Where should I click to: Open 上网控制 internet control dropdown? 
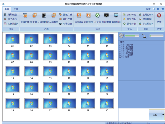pyautogui.click(x=146, y=15)
